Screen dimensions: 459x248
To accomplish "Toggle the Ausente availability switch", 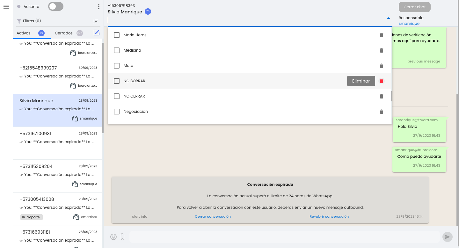I will click(56, 6).
